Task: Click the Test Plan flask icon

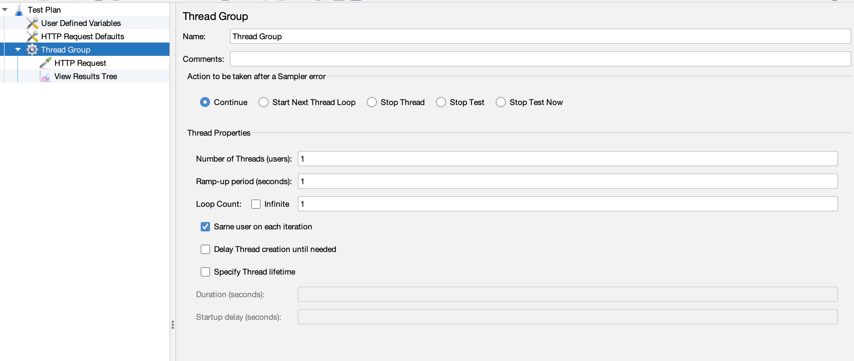Action: pos(19,10)
